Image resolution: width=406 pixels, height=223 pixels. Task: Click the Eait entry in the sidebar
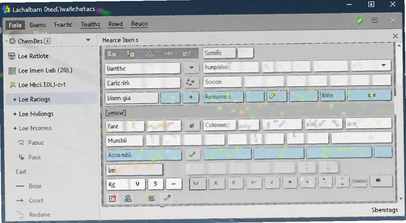[21, 172]
